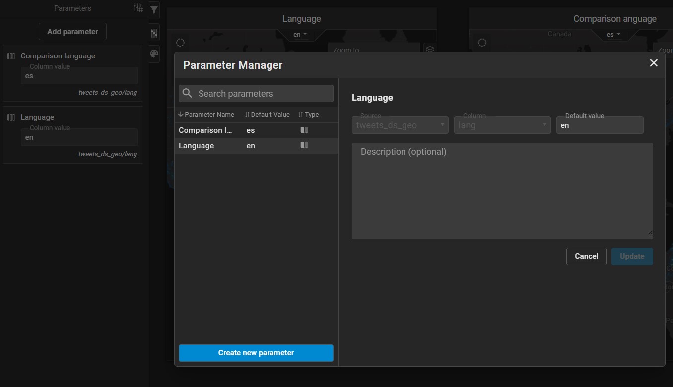The width and height of the screenshot is (673, 387).
Task: Open the Column lang dropdown
Action: [502, 125]
